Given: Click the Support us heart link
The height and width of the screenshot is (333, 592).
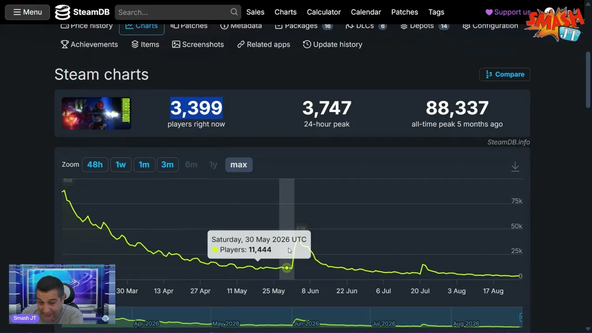Looking at the screenshot, I should click(508, 12).
